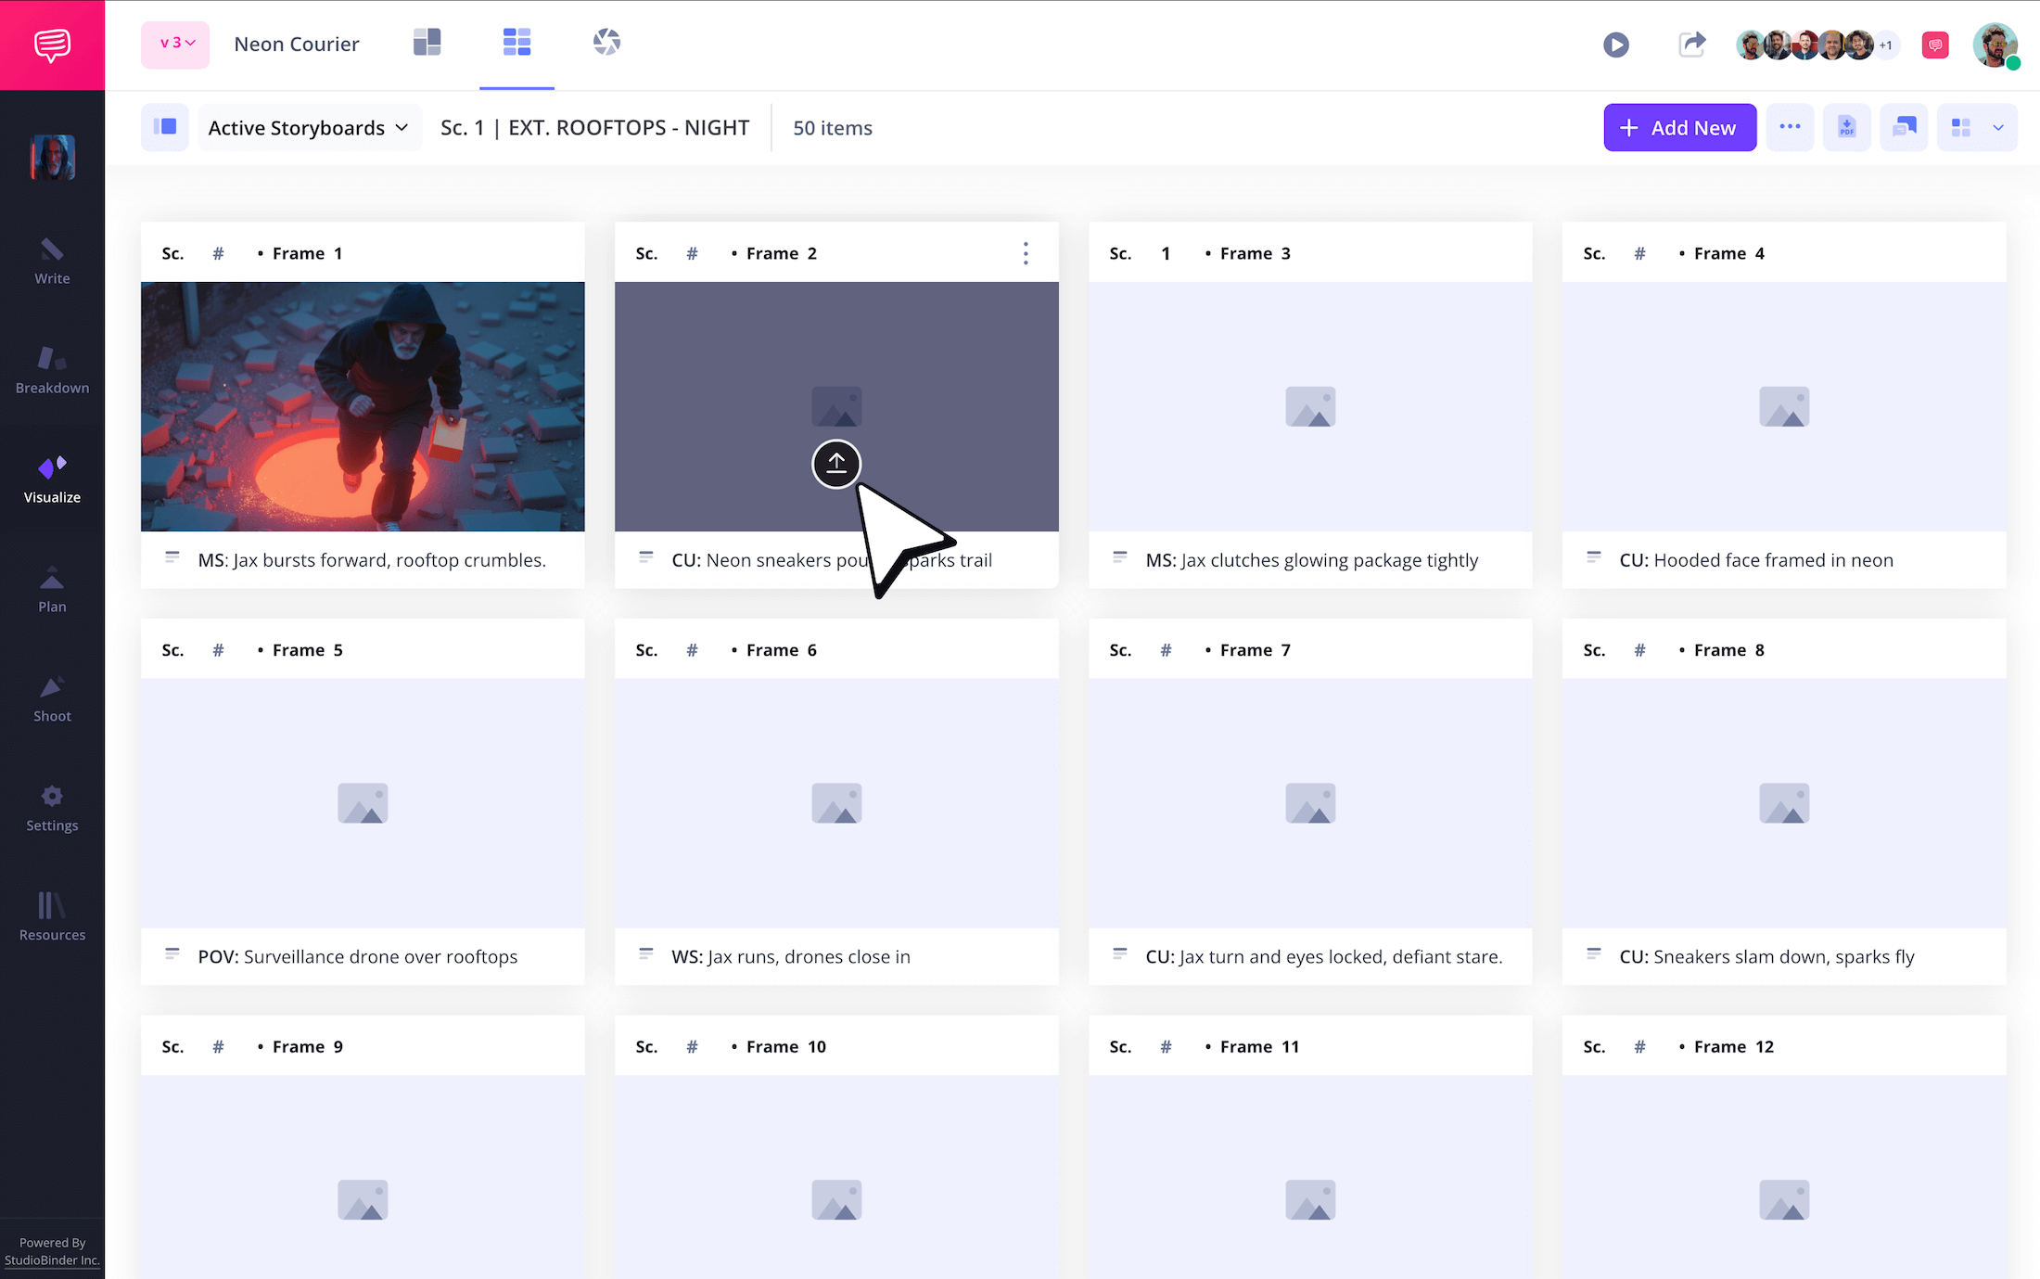Play the storyboard presentation
The image size is (2040, 1279).
(1616, 44)
